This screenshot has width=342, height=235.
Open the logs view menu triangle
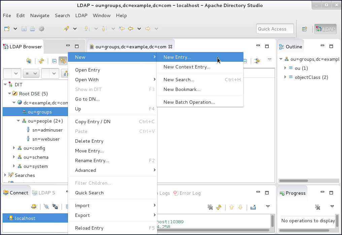click(268, 206)
